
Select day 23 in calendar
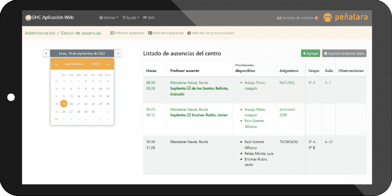(93, 104)
